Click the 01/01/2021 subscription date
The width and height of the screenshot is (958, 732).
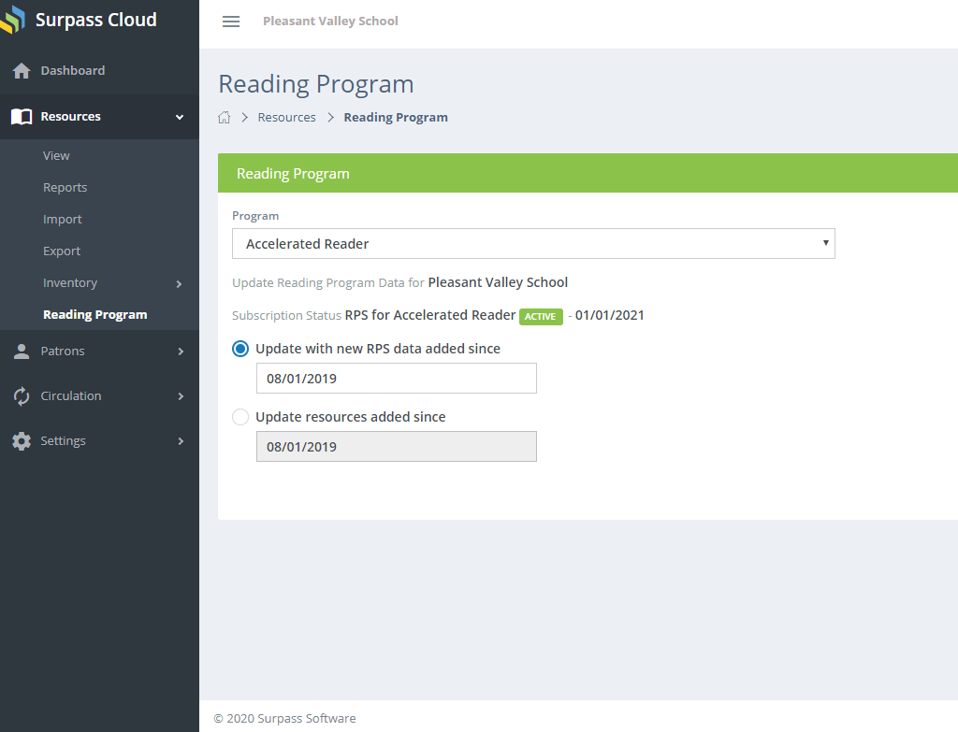609,315
